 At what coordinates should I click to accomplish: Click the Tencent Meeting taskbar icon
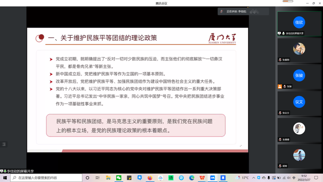click(x=212, y=178)
